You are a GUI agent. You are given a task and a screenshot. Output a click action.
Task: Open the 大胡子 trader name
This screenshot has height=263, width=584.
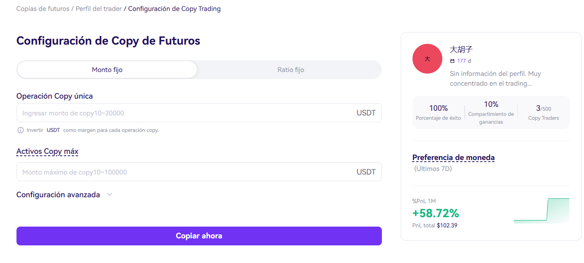pyautogui.click(x=461, y=50)
